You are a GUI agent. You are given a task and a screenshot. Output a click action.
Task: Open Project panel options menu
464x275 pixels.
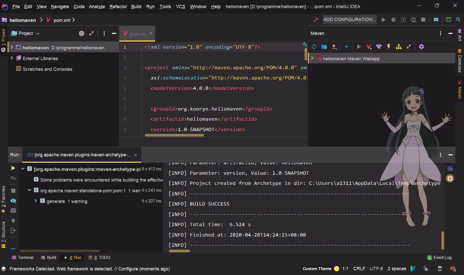click(104, 33)
